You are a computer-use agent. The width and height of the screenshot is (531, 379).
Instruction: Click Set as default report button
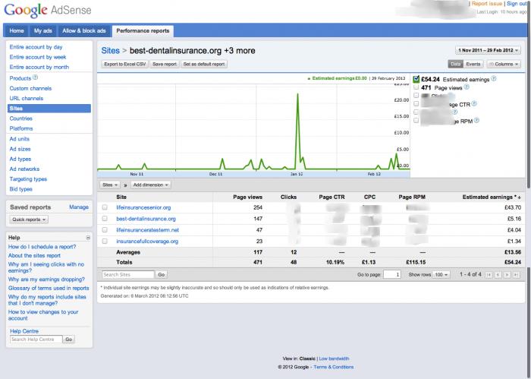point(204,64)
